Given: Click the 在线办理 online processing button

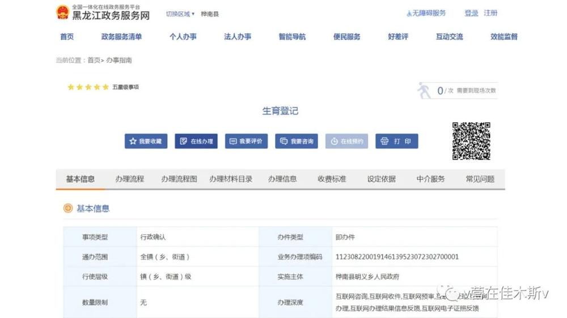Looking at the screenshot, I should click(x=196, y=141).
